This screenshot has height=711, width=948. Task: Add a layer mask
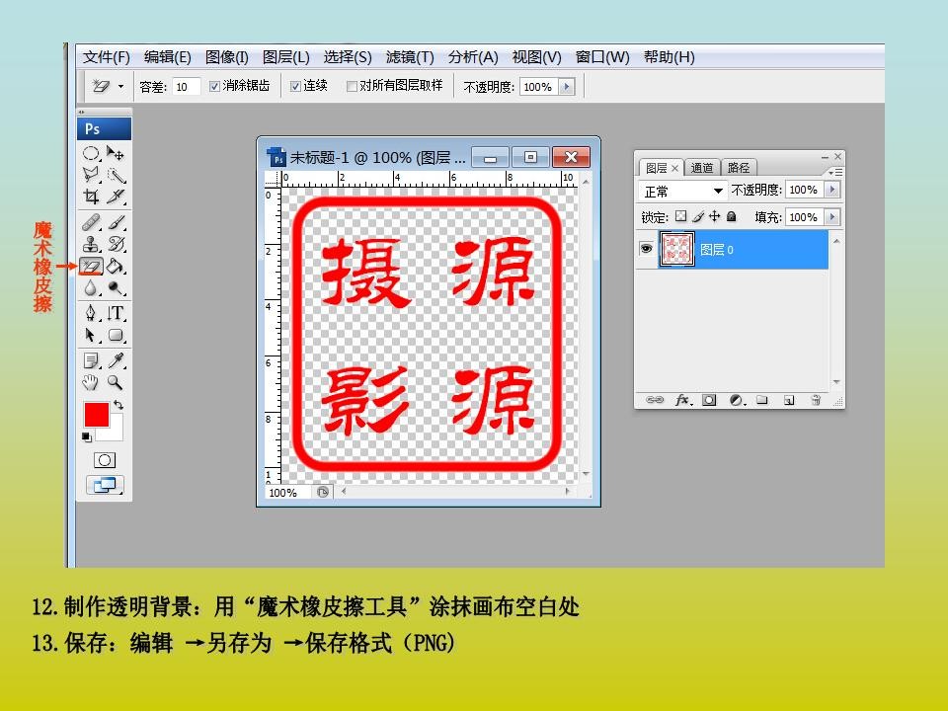coord(709,400)
